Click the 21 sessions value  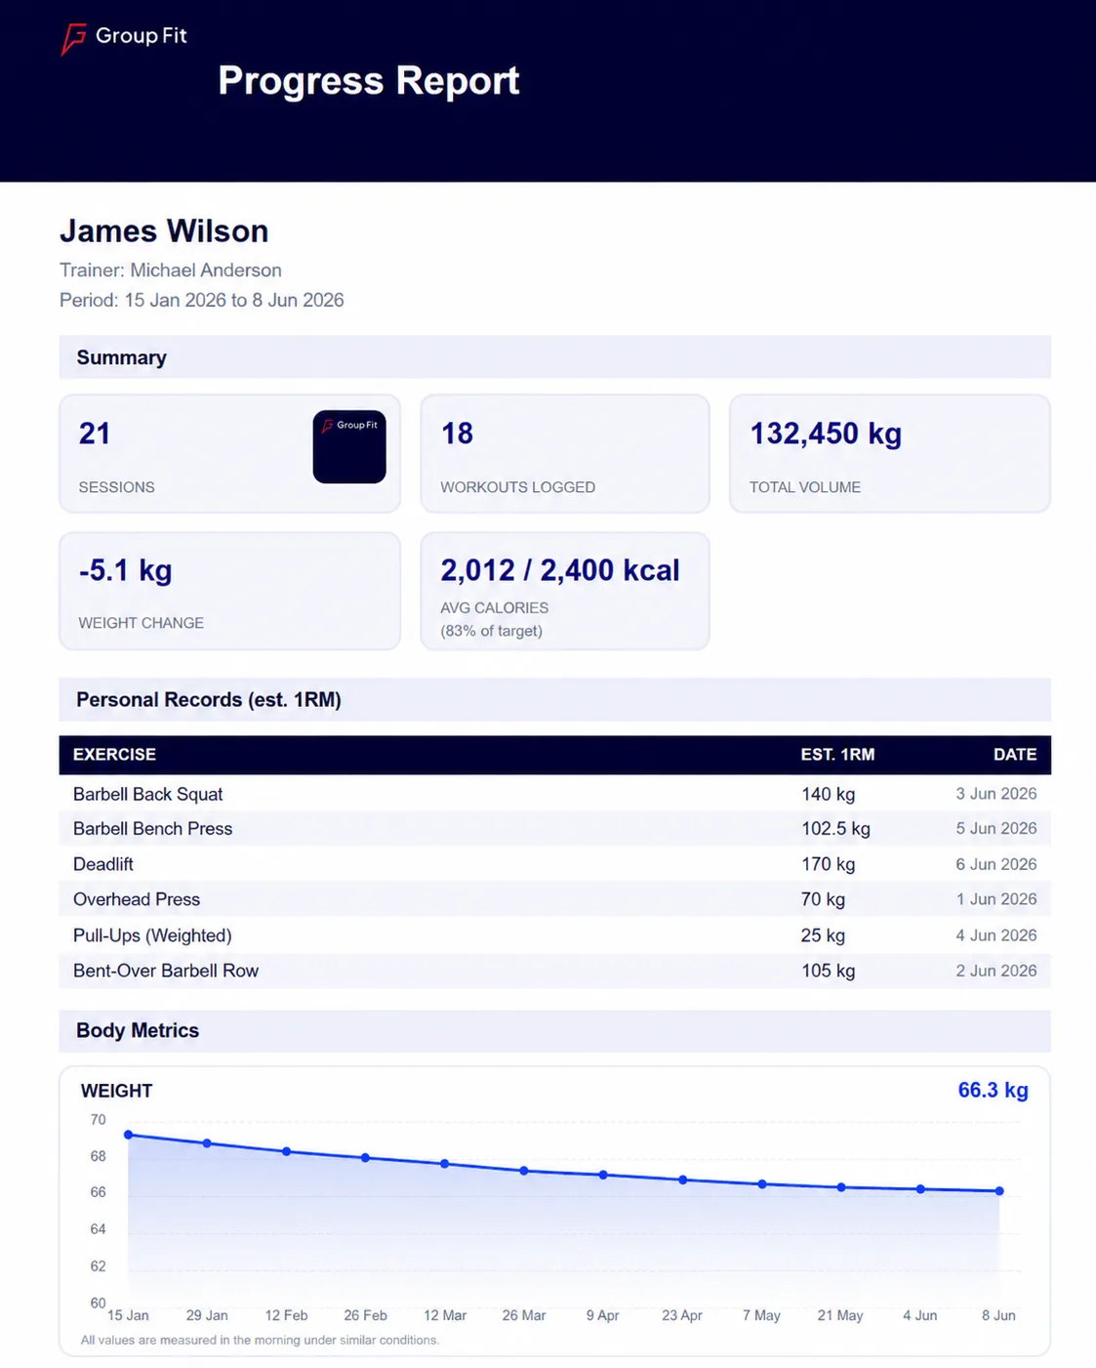(x=95, y=434)
